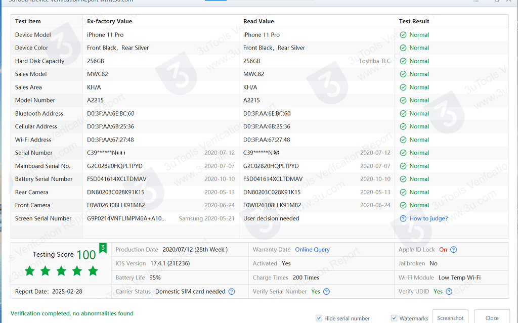
Task: Select ex-factory mainboard serial G2C02820HQPLTPYD
Action: [x=115, y=166]
